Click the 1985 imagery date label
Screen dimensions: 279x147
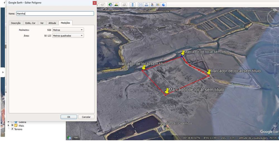point(76,138)
